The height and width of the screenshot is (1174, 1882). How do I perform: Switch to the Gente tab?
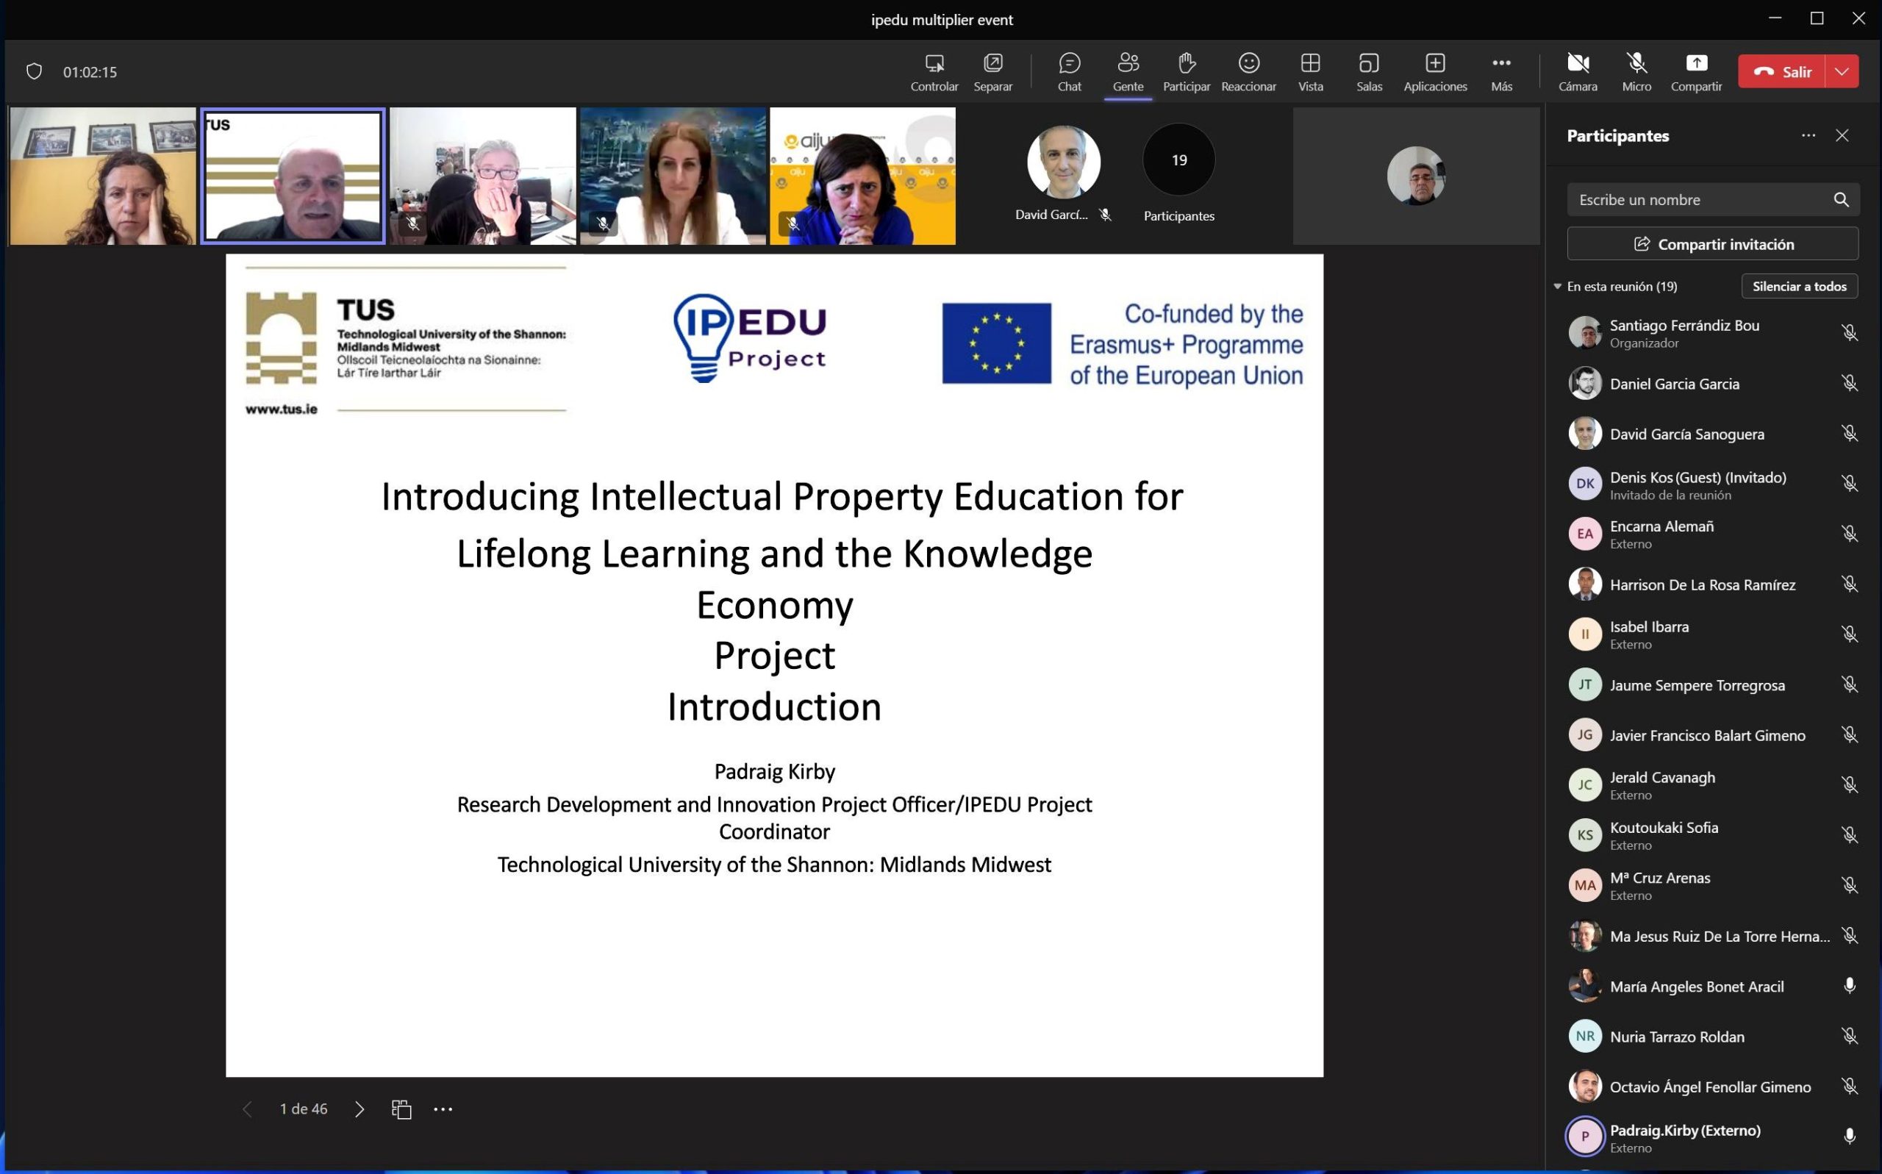click(x=1127, y=71)
